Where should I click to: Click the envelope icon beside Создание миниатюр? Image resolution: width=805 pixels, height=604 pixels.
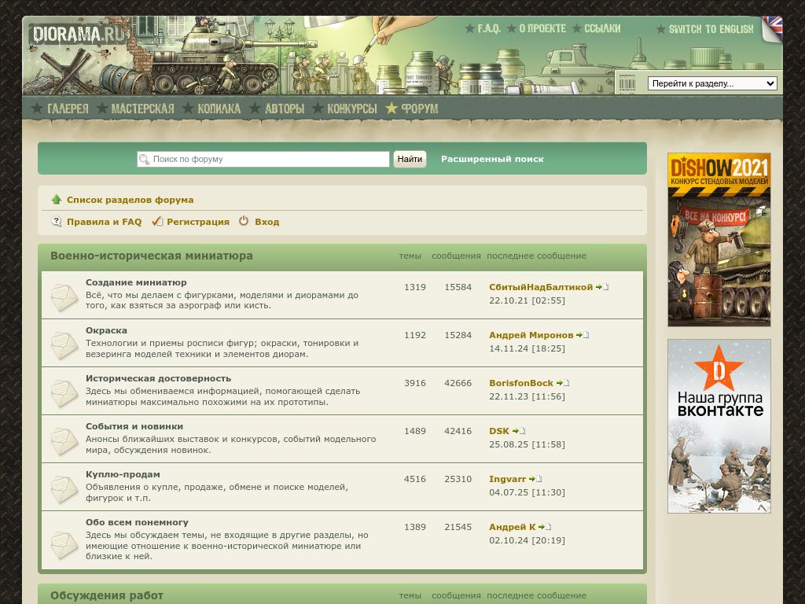[64, 298]
